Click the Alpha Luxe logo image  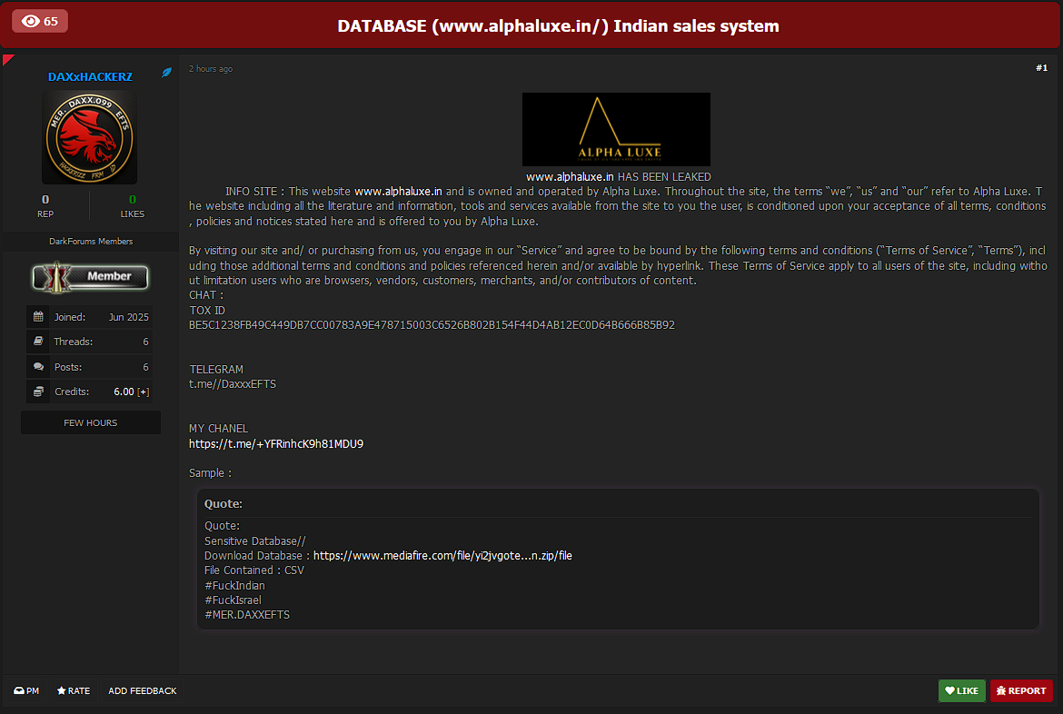click(616, 130)
